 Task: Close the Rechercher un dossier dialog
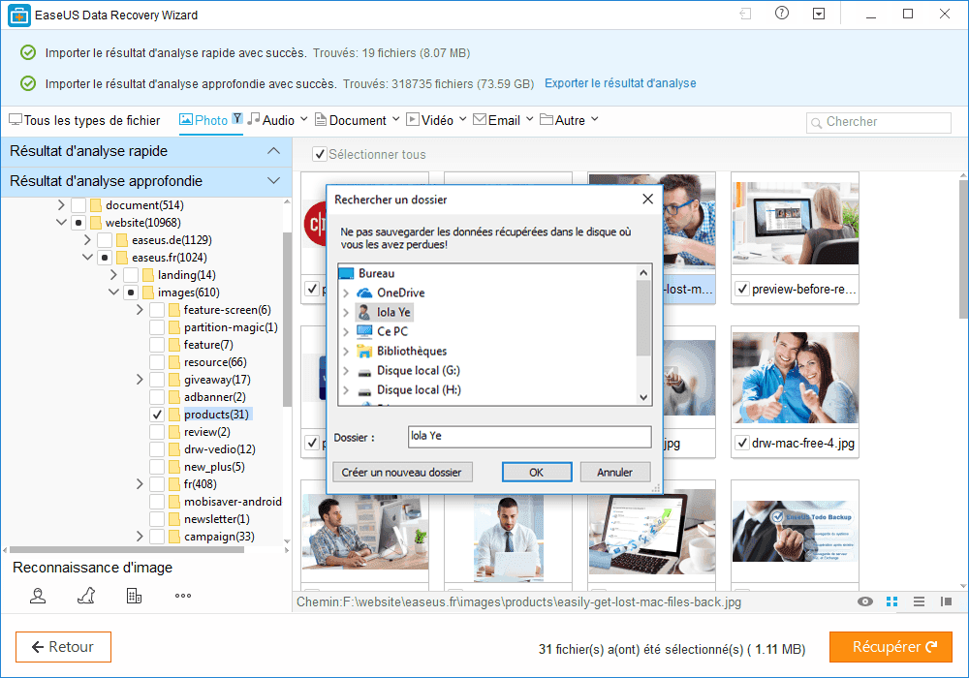647,199
